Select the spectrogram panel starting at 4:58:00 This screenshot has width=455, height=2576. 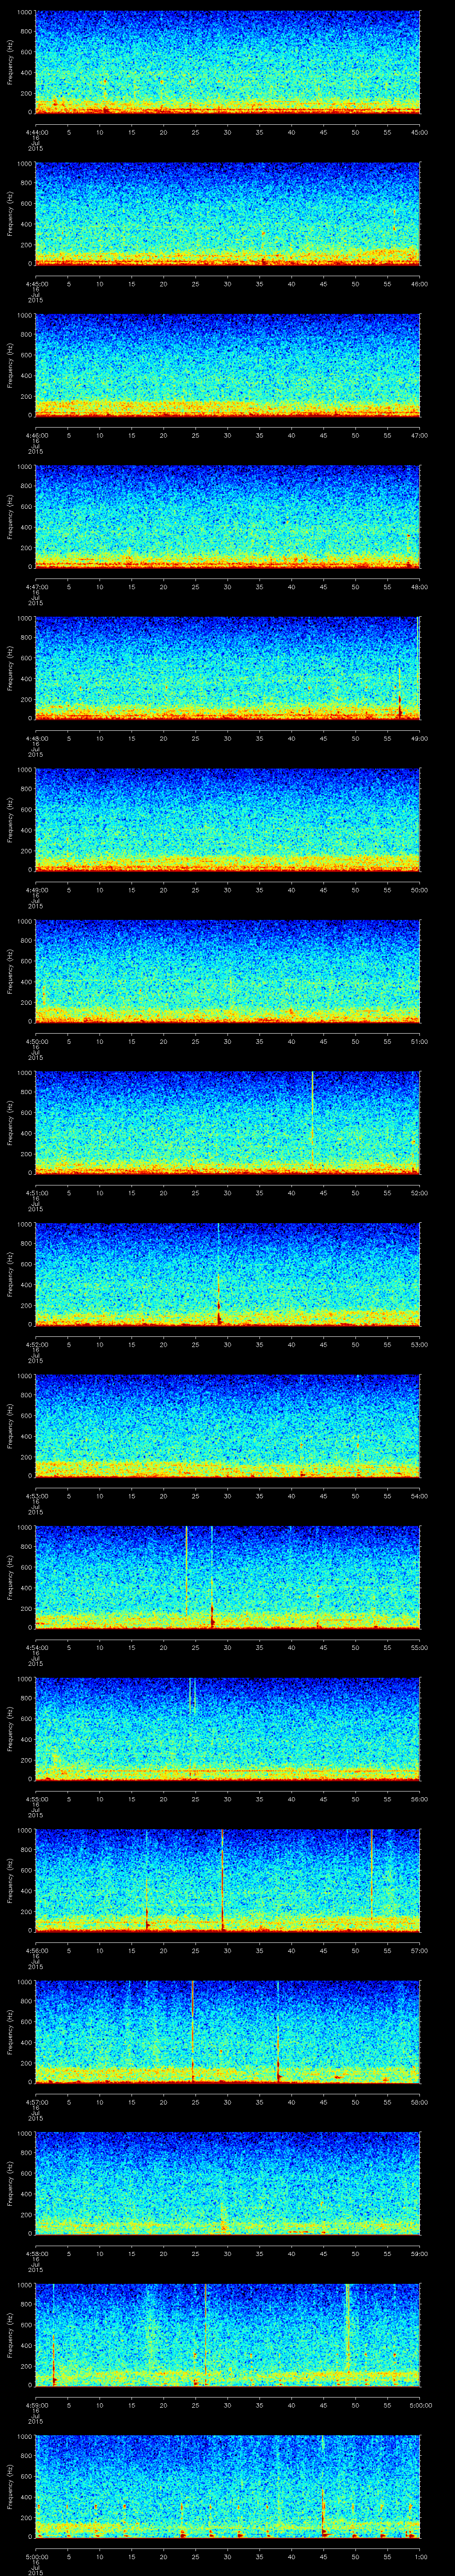[227, 2183]
